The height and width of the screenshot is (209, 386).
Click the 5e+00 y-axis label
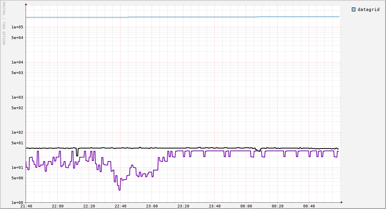[17, 178]
